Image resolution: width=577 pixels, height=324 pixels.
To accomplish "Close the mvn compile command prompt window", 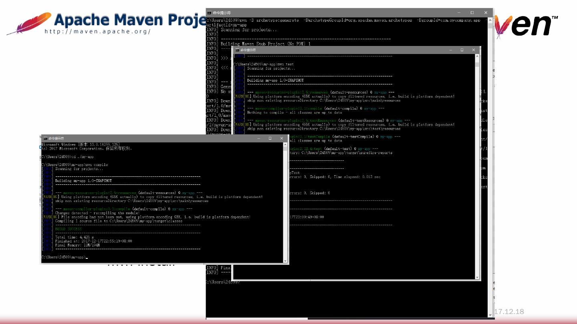I will (x=282, y=138).
